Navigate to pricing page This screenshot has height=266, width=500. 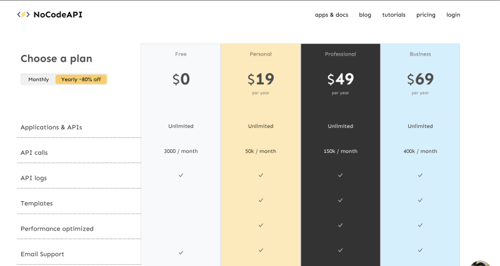point(426,15)
